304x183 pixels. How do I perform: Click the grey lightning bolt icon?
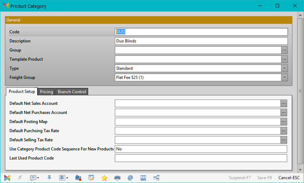point(20,178)
